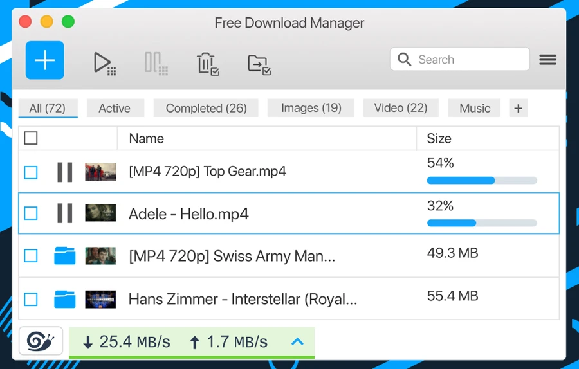579x369 pixels.
Task: Open folder of Swiss Army Man download
Action: pos(64,256)
